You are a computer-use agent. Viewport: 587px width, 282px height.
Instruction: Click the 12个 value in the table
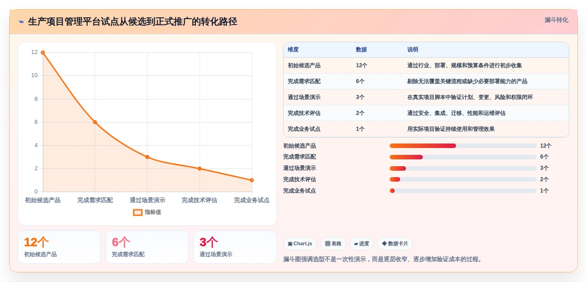(x=361, y=65)
